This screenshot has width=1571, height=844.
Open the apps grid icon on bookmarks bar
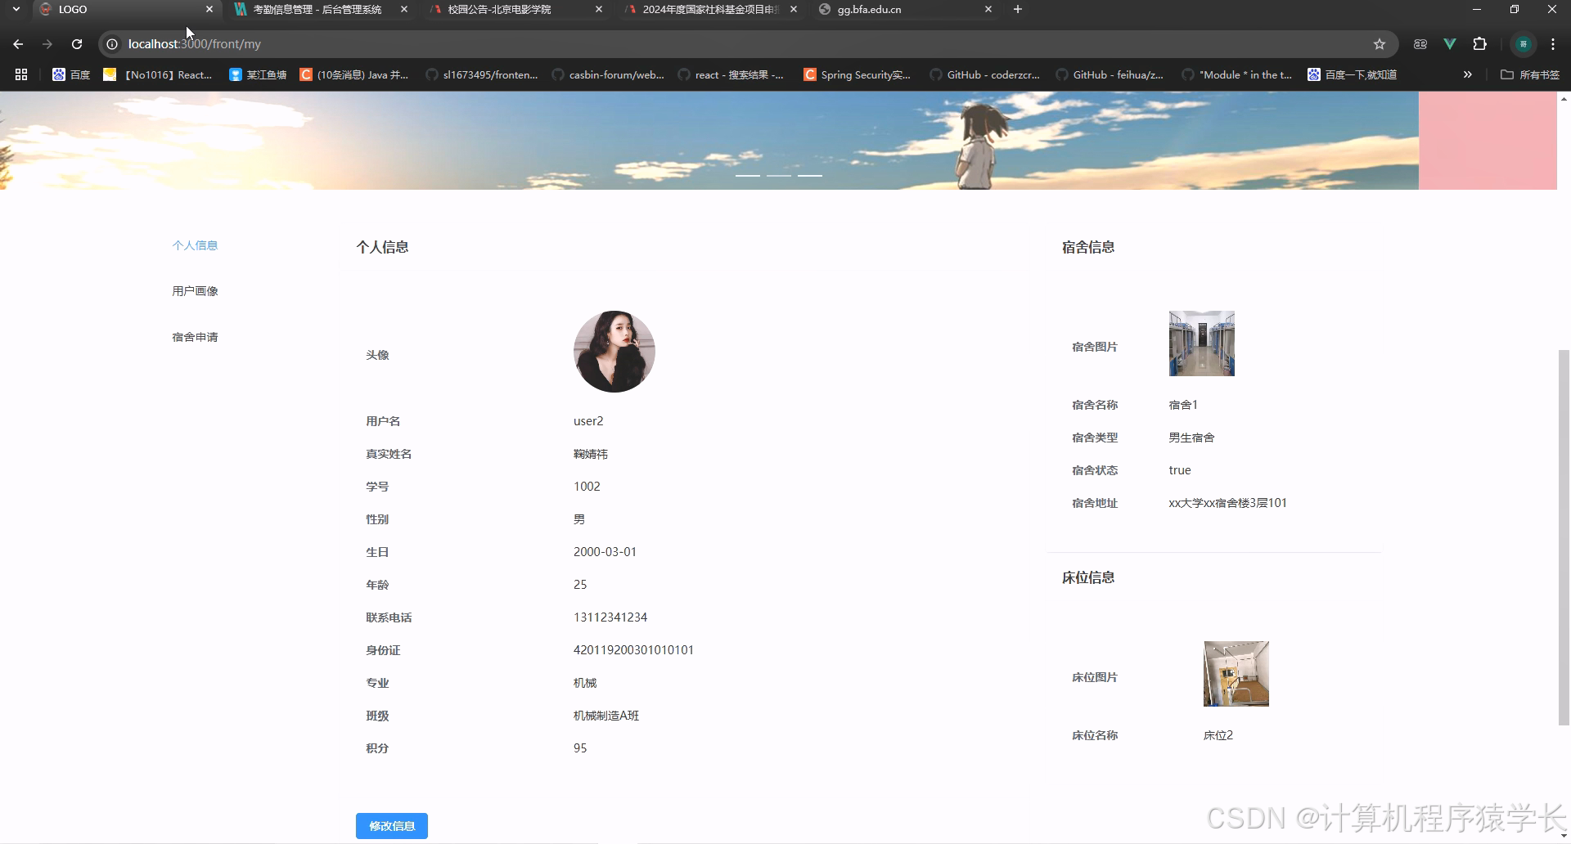click(x=20, y=74)
